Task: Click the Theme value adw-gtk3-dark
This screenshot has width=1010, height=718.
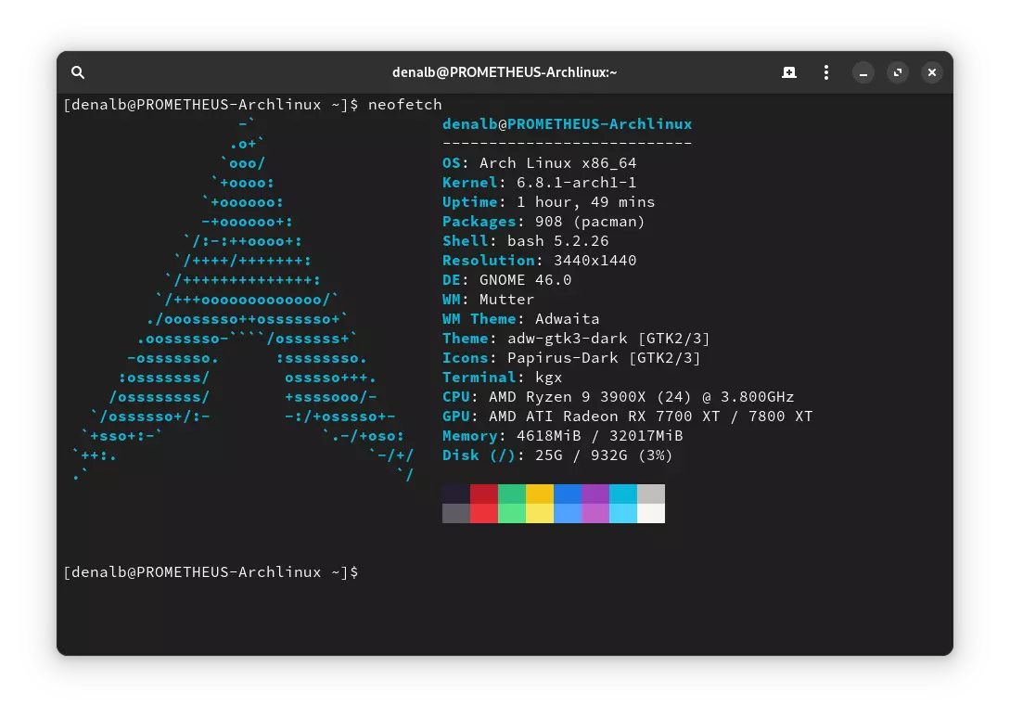Action: coord(567,339)
